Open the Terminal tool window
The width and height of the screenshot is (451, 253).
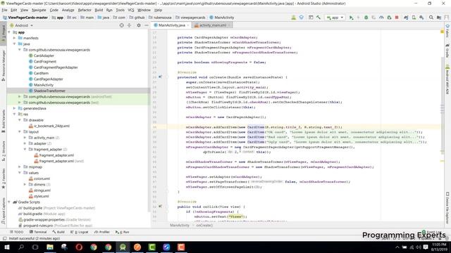(38, 232)
